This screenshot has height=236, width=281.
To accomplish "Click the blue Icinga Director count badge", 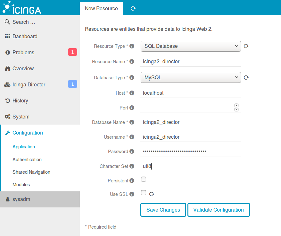I will (x=73, y=84).
